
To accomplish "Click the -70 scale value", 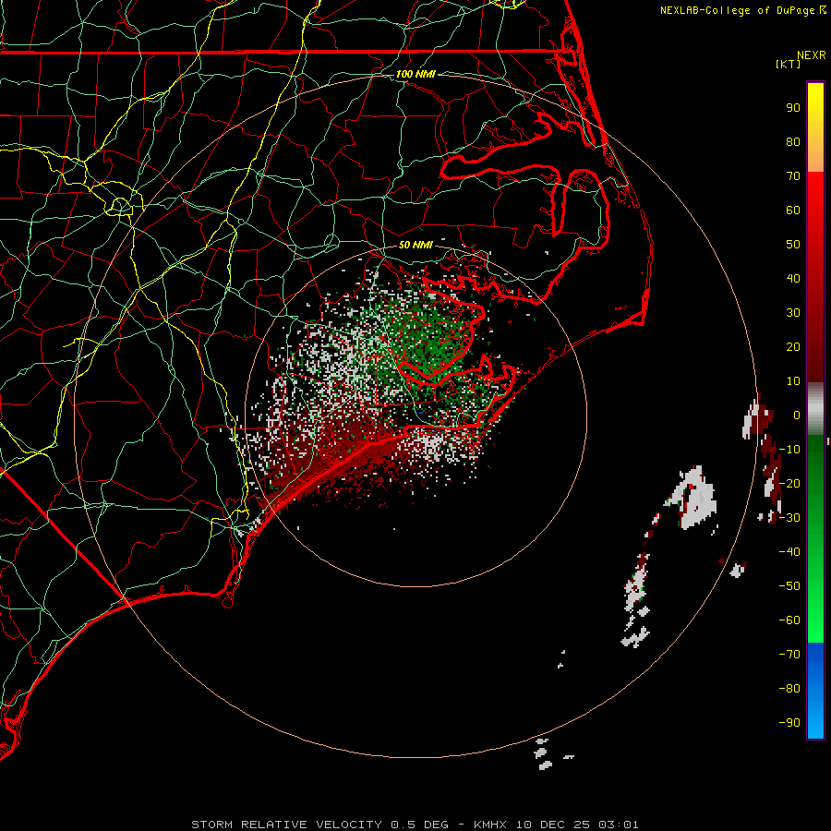I will coord(789,655).
